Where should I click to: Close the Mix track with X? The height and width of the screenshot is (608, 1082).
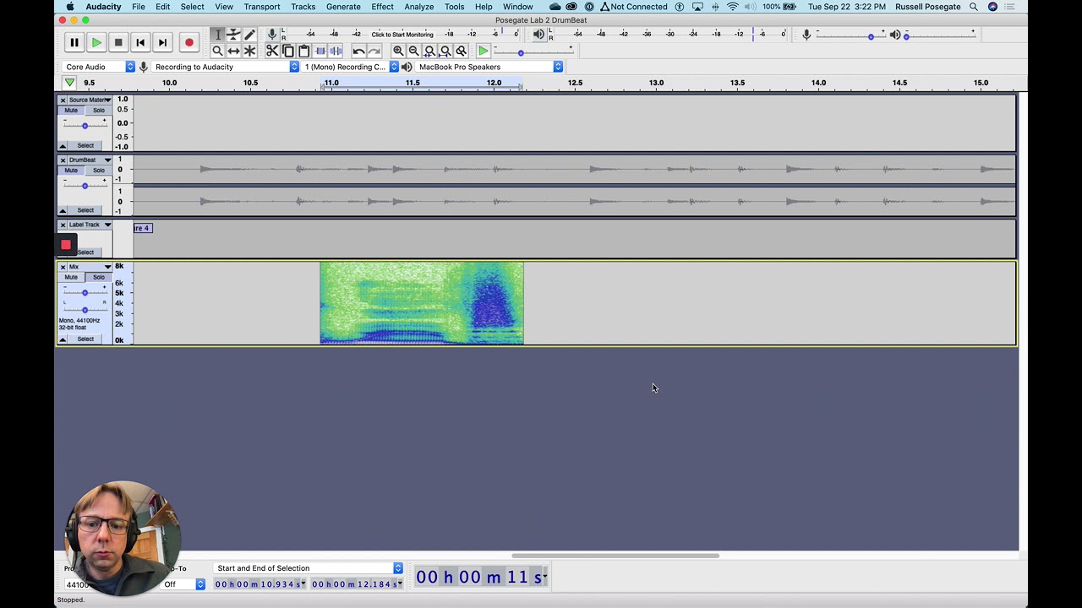[x=63, y=267]
